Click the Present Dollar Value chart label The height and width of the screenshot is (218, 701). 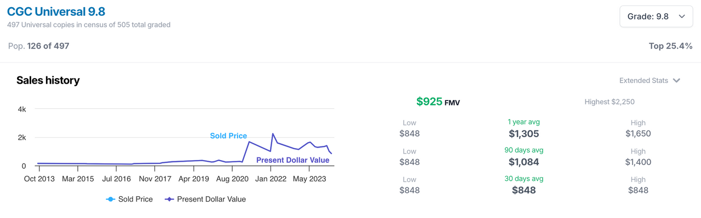click(x=293, y=160)
